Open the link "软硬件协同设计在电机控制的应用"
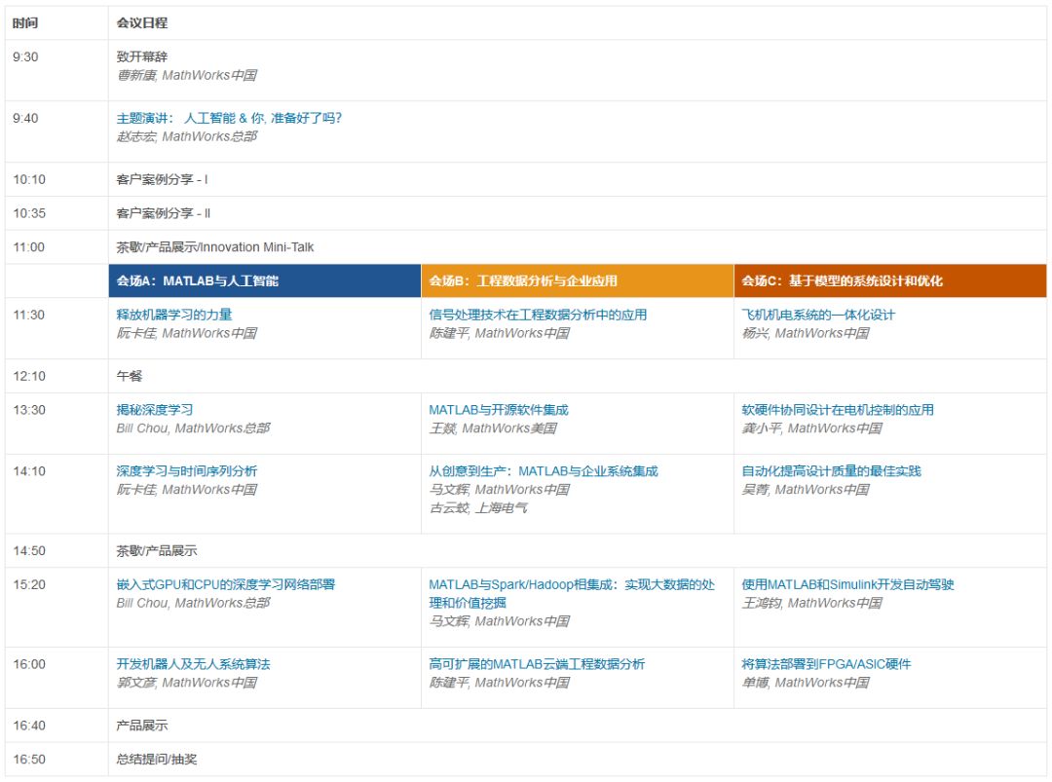This screenshot has width=1052, height=782. click(838, 410)
